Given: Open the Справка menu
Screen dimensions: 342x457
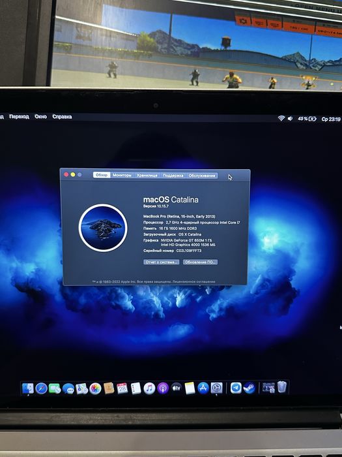Looking at the screenshot, I should [62, 117].
